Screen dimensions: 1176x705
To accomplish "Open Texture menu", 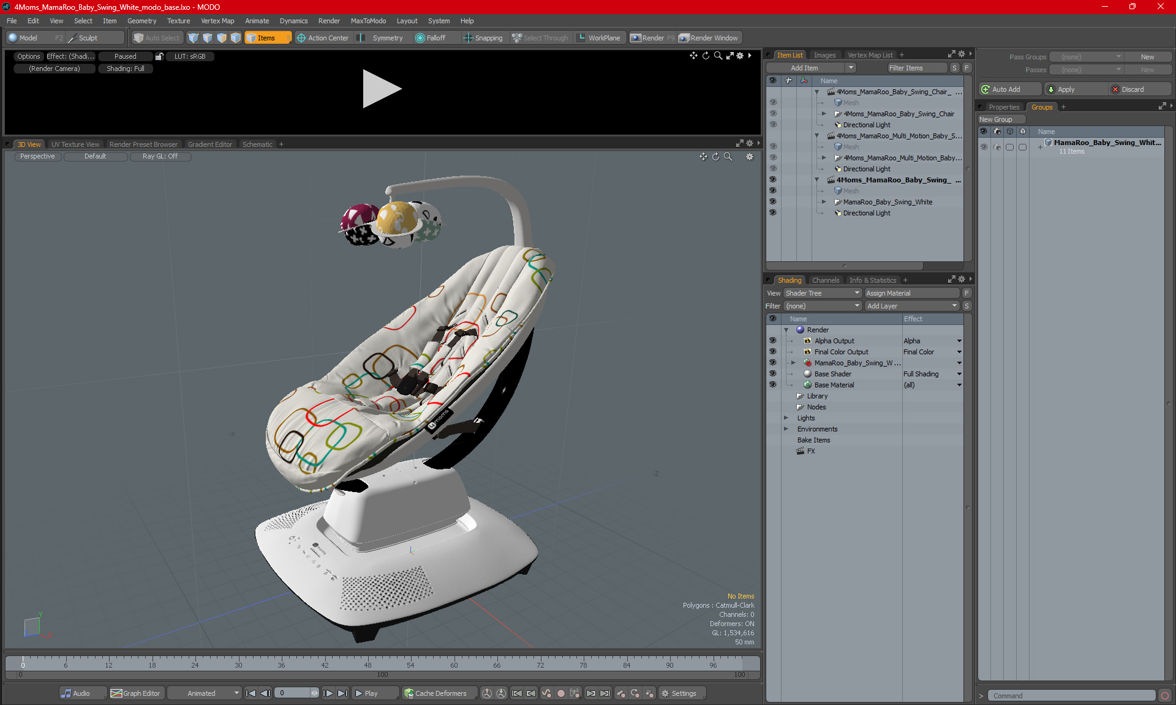I will click(x=179, y=21).
